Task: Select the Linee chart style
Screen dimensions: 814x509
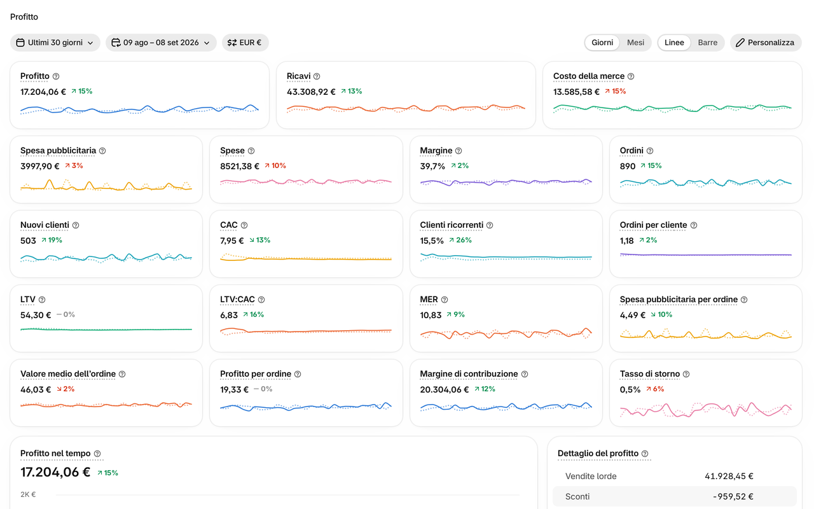Action: (674, 43)
